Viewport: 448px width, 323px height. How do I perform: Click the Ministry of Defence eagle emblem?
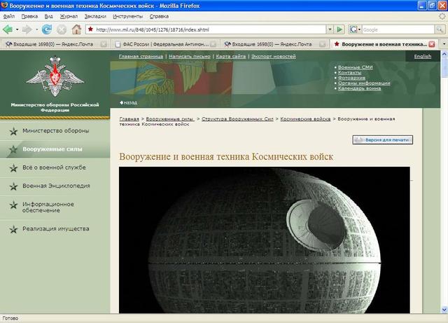[55, 76]
